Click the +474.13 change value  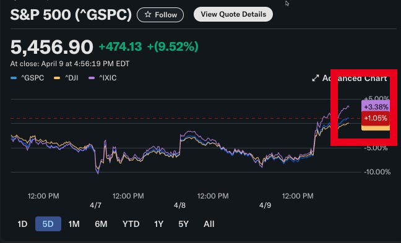click(x=120, y=47)
